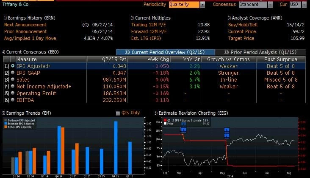Click the Stronger growth vs comps cell
The height and width of the screenshot is (178, 310).
(229, 73)
